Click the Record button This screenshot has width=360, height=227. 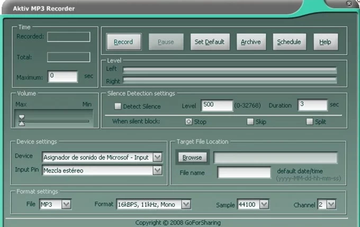pyautogui.click(x=123, y=42)
